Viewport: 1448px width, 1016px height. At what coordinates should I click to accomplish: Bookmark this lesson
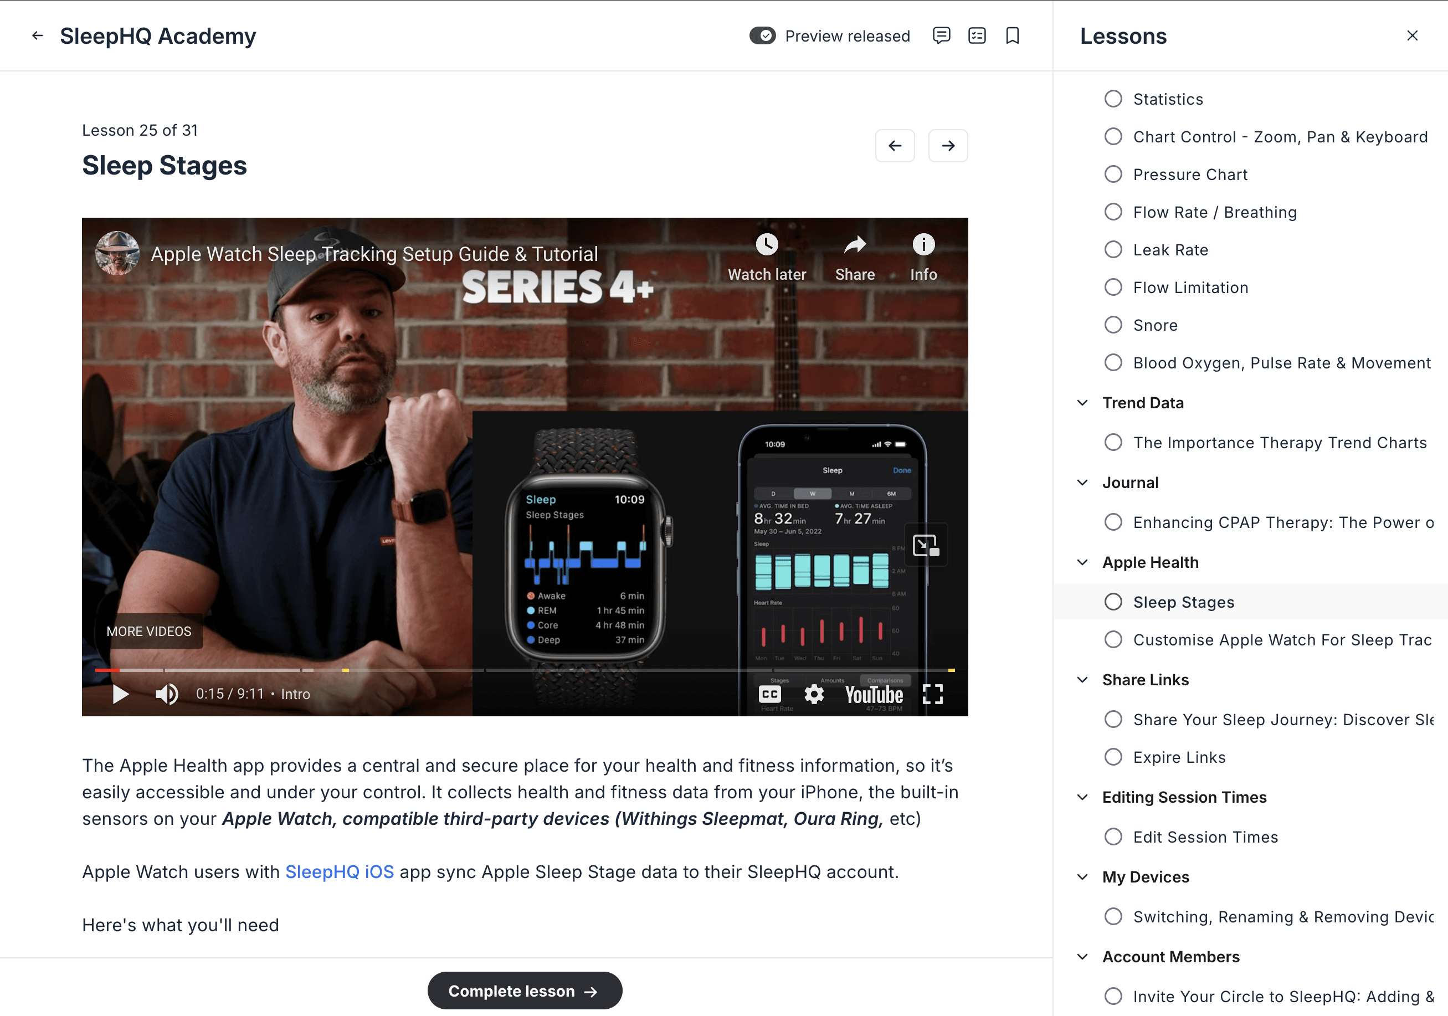click(1012, 36)
